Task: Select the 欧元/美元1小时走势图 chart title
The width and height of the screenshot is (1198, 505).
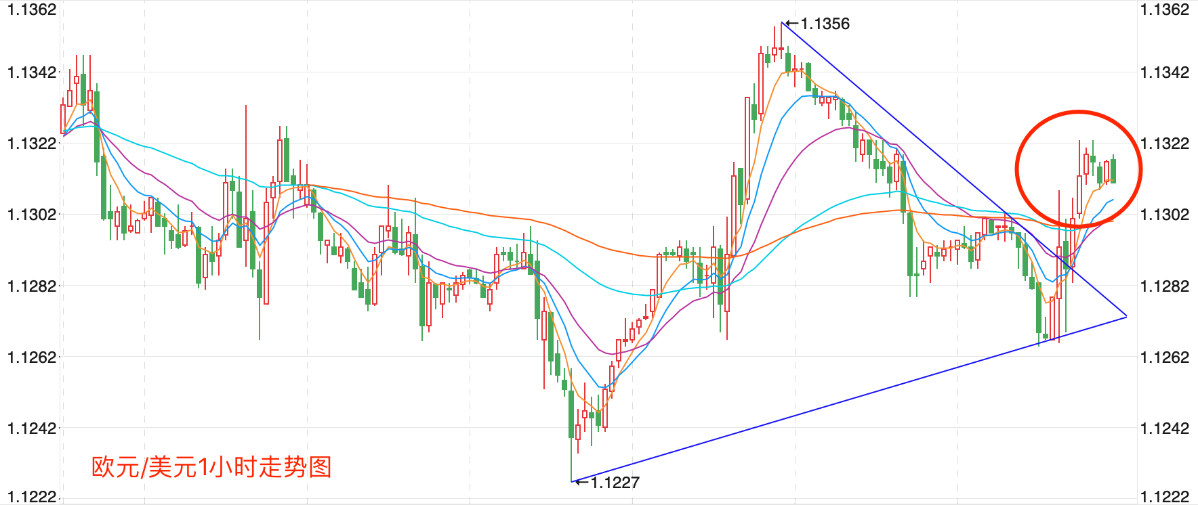Action: pyautogui.click(x=211, y=467)
